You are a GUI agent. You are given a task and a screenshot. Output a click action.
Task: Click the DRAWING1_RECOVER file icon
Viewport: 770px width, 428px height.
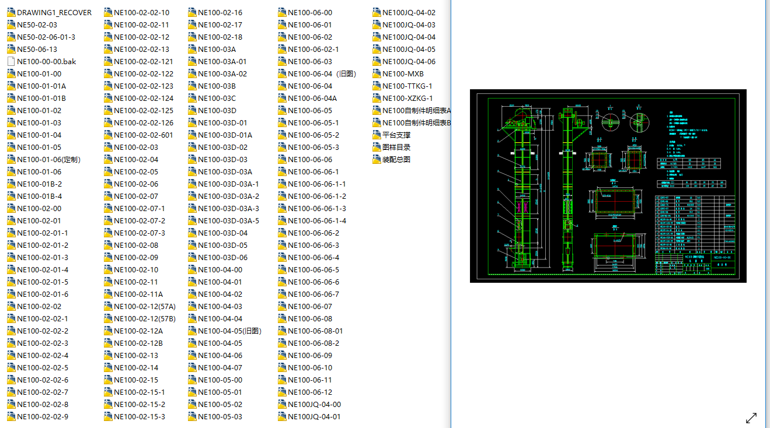point(11,12)
